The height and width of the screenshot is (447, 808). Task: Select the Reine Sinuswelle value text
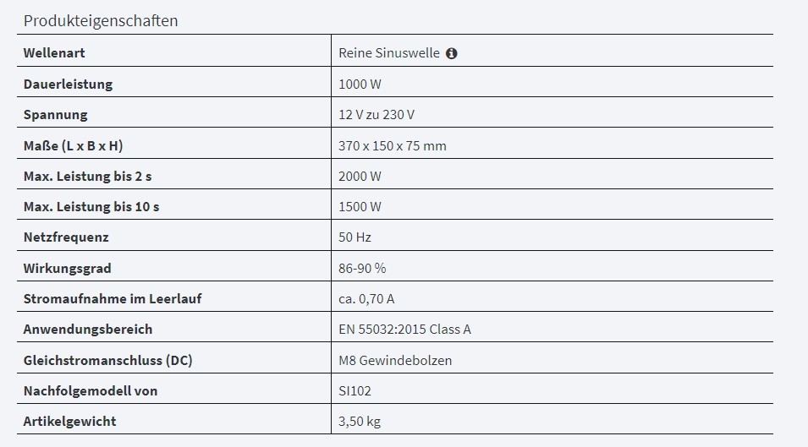pyautogui.click(x=389, y=53)
